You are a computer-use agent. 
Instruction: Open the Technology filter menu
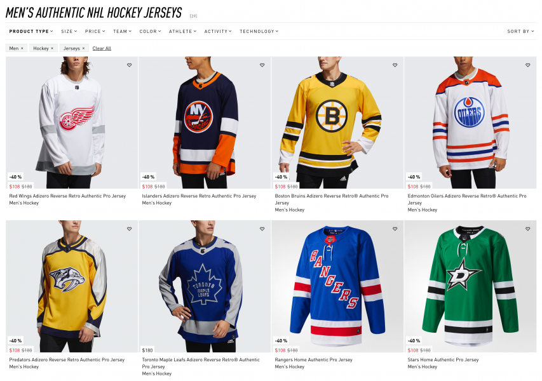259,31
